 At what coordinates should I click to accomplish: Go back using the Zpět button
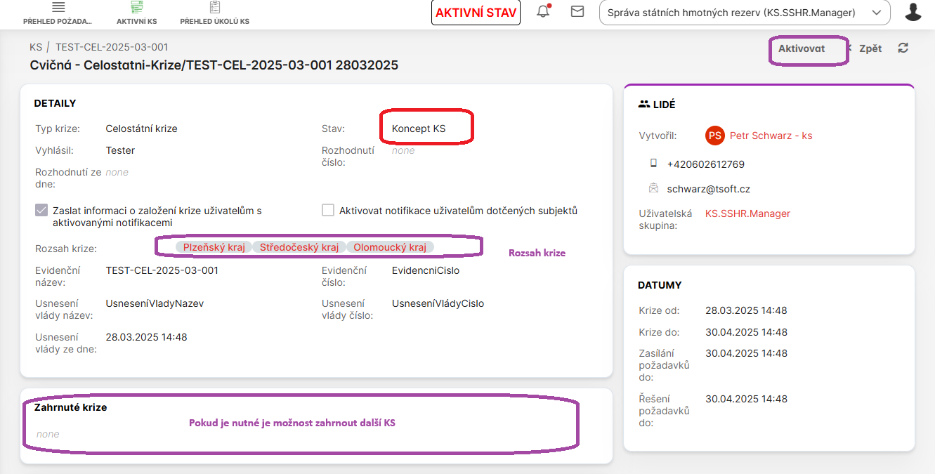870,48
